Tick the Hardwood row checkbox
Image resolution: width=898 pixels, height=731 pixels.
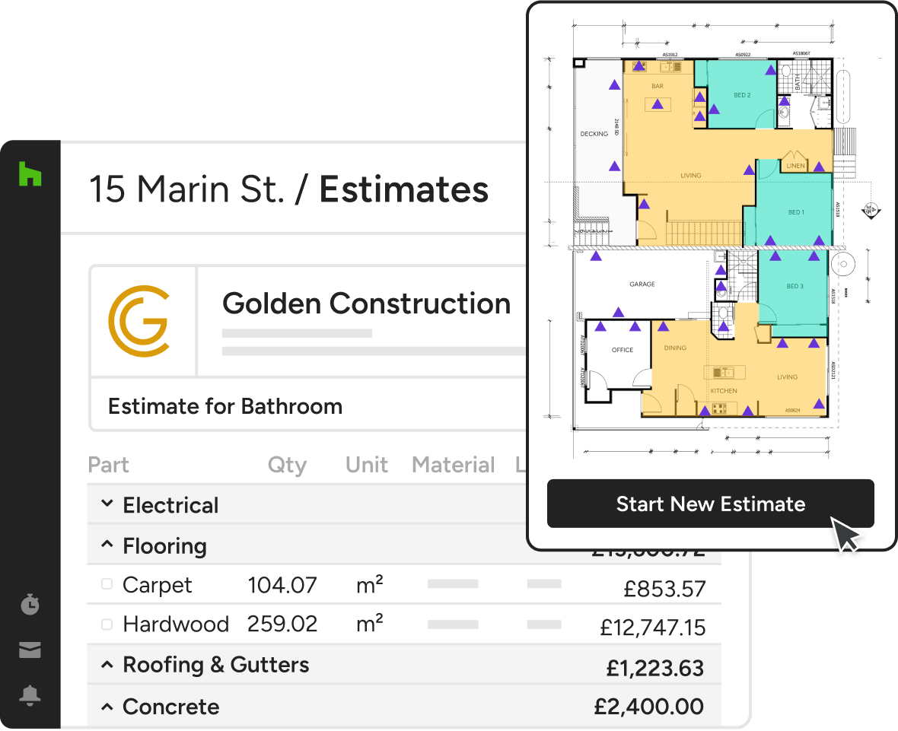[107, 624]
